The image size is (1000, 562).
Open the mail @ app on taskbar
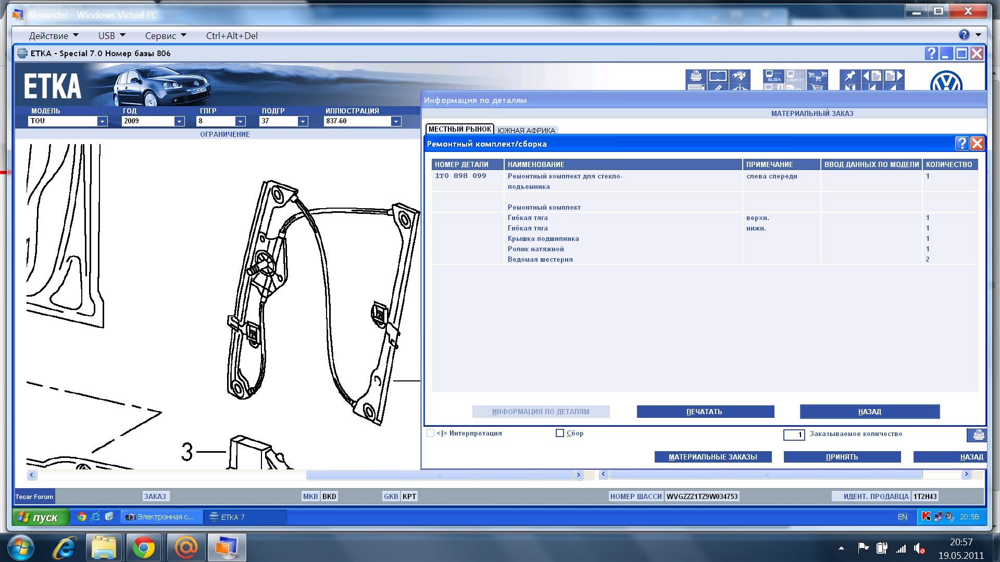pyautogui.click(x=185, y=547)
